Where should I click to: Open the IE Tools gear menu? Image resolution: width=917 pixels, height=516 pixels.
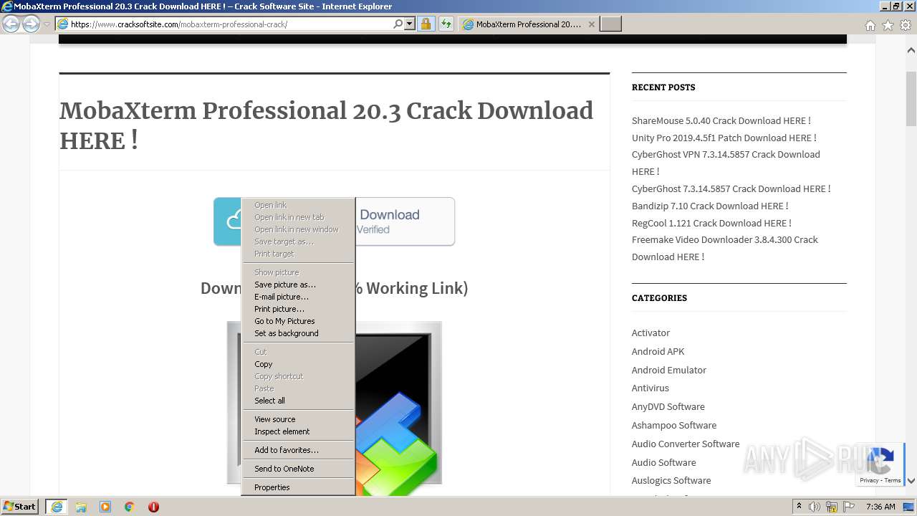click(x=906, y=25)
